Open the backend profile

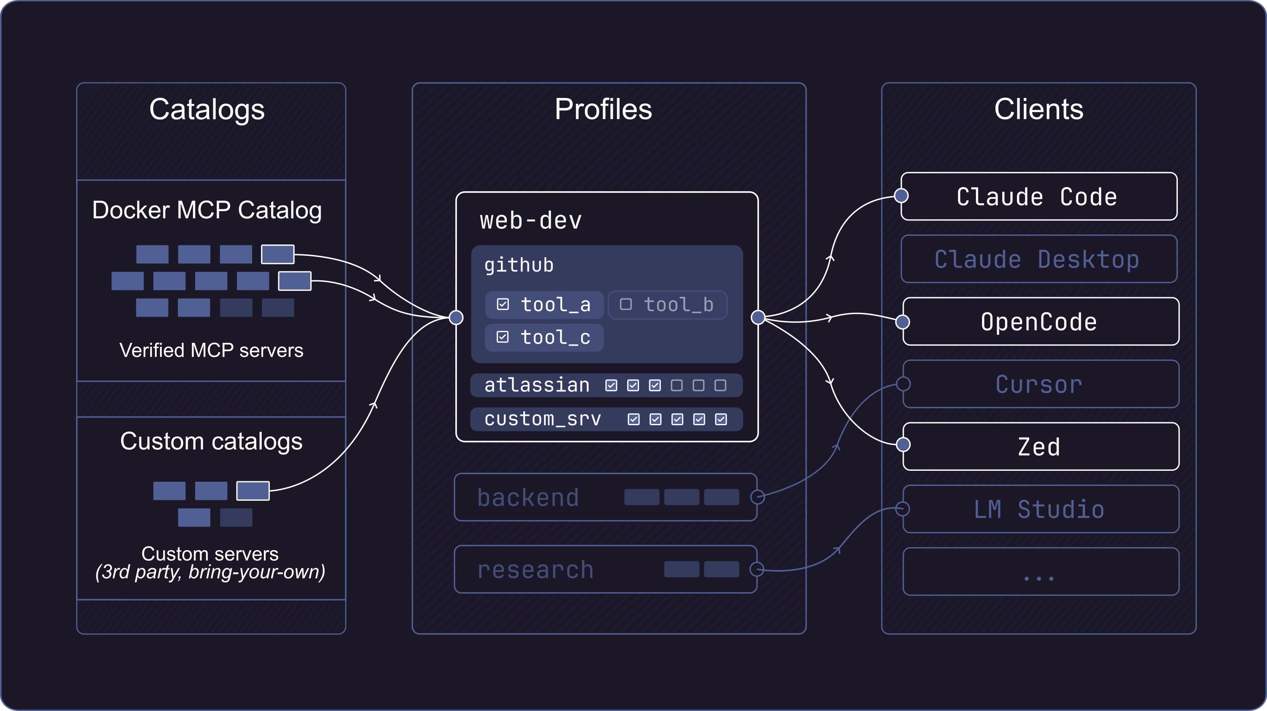606,497
